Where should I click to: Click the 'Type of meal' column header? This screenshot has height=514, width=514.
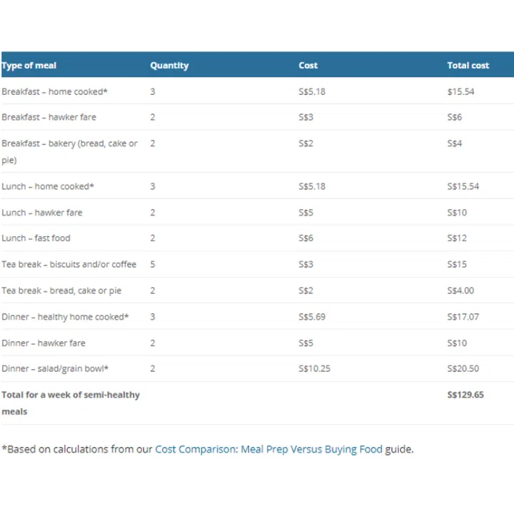click(29, 66)
